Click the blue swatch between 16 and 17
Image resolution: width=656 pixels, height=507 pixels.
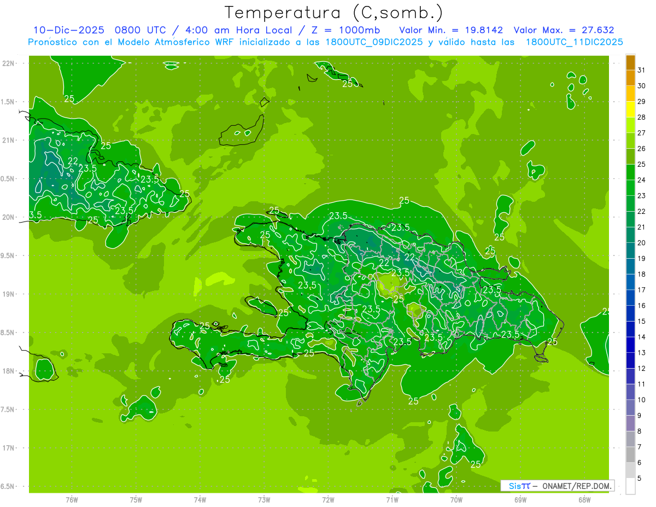point(630,298)
